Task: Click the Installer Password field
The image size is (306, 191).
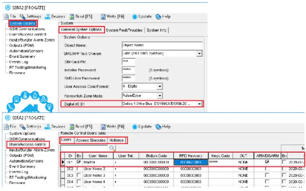Action: [128, 70]
